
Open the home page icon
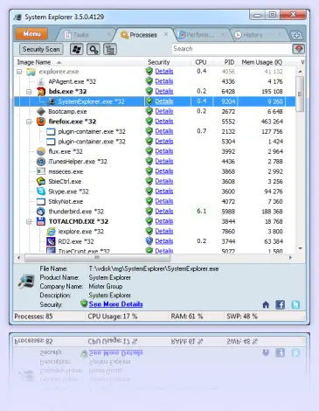(x=266, y=305)
